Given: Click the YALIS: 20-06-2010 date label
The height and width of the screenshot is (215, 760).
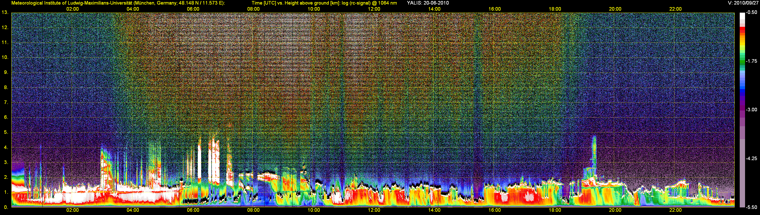Looking at the screenshot, I should coord(428,3).
